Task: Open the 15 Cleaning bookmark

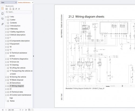Action: 14,65
